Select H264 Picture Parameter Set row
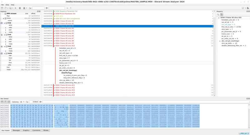The height and width of the screenshot is (135, 250). [127, 14]
